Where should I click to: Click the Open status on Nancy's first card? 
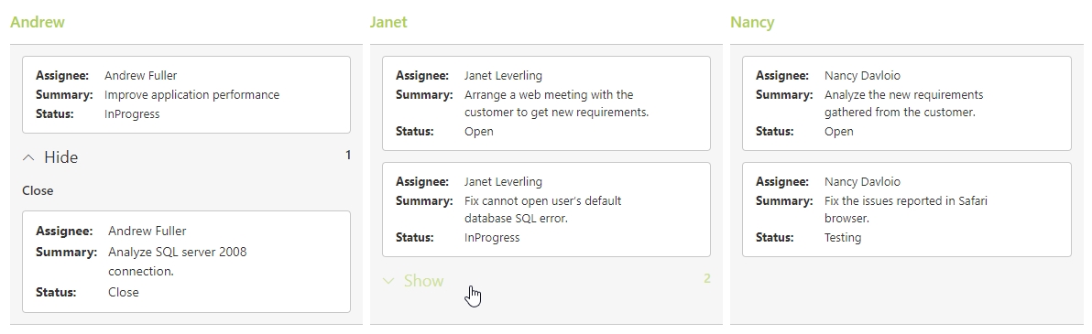click(838, 131)
